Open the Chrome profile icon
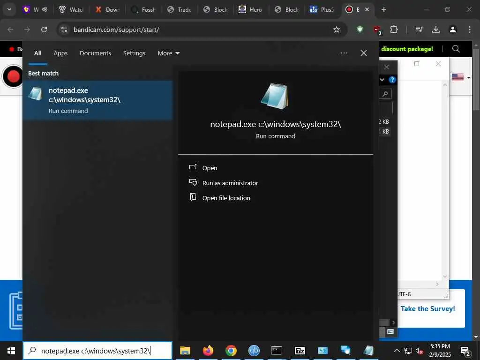Viewport: 480px width, 360px height. [453, 30]
